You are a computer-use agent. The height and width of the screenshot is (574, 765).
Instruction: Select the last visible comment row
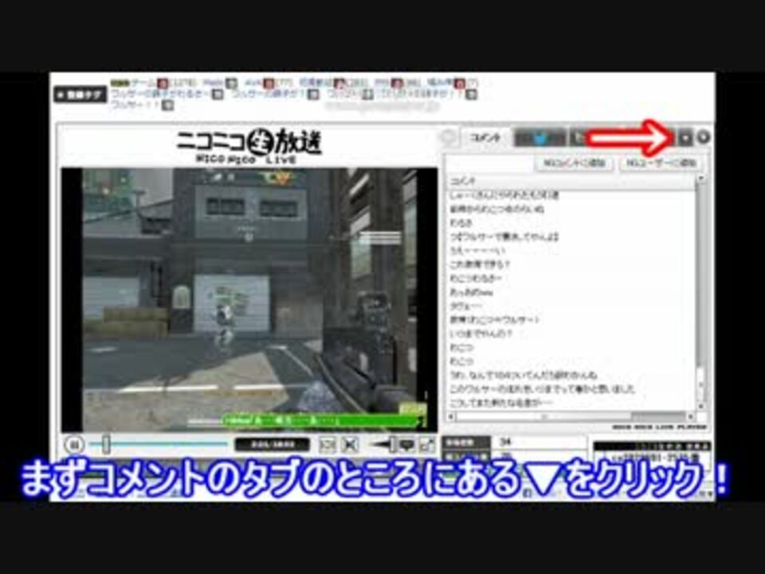tap(571, 403)
